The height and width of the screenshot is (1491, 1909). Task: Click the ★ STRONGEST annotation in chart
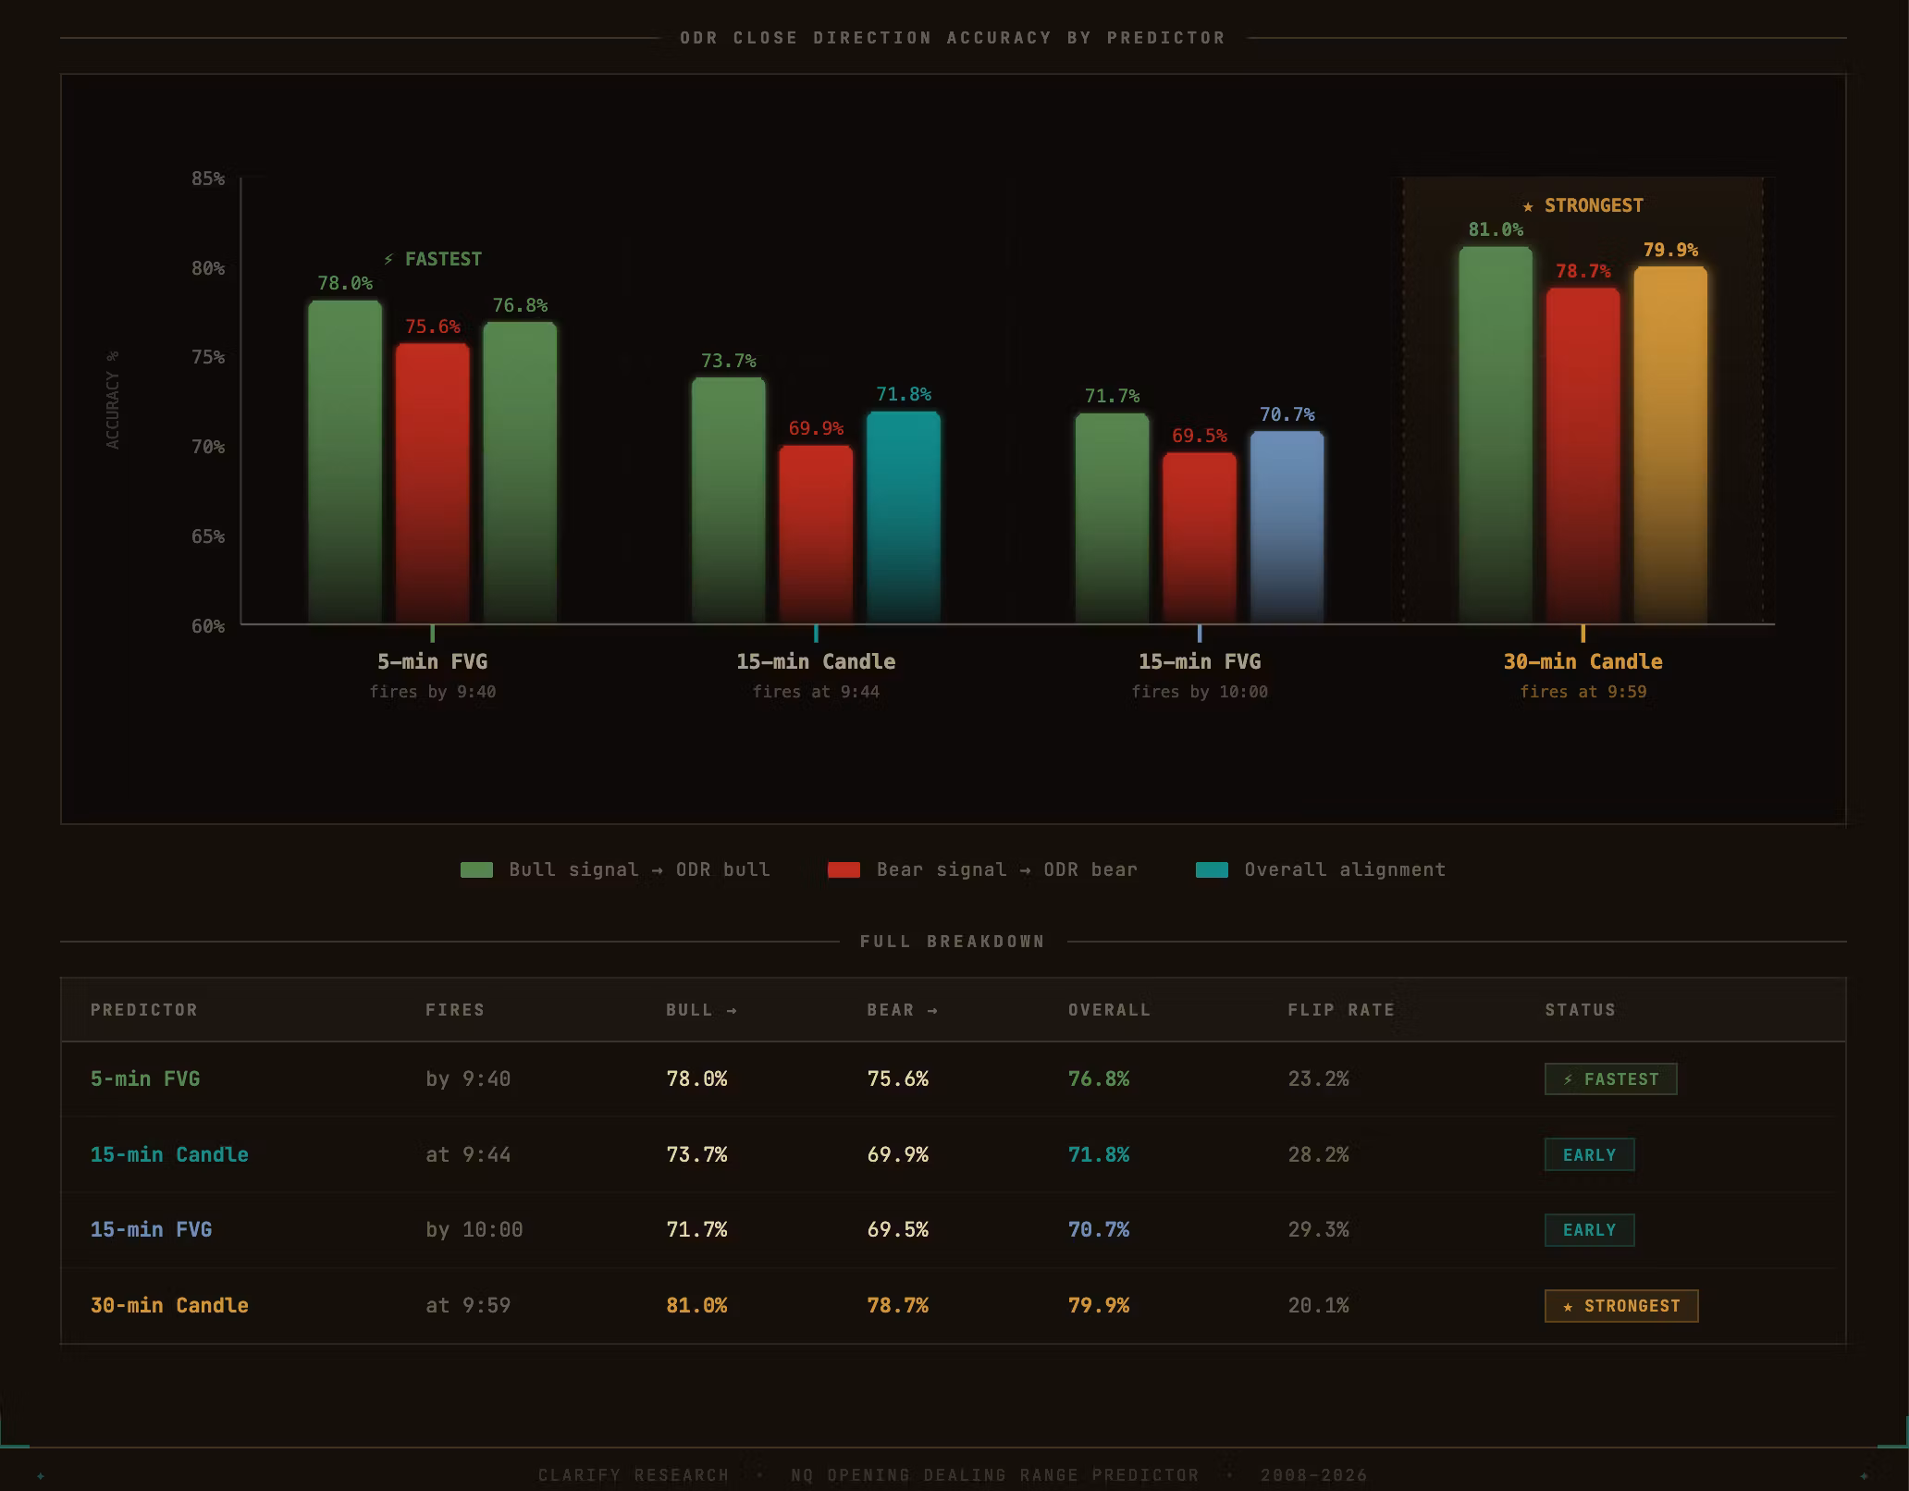click(x=1583, y=206)
